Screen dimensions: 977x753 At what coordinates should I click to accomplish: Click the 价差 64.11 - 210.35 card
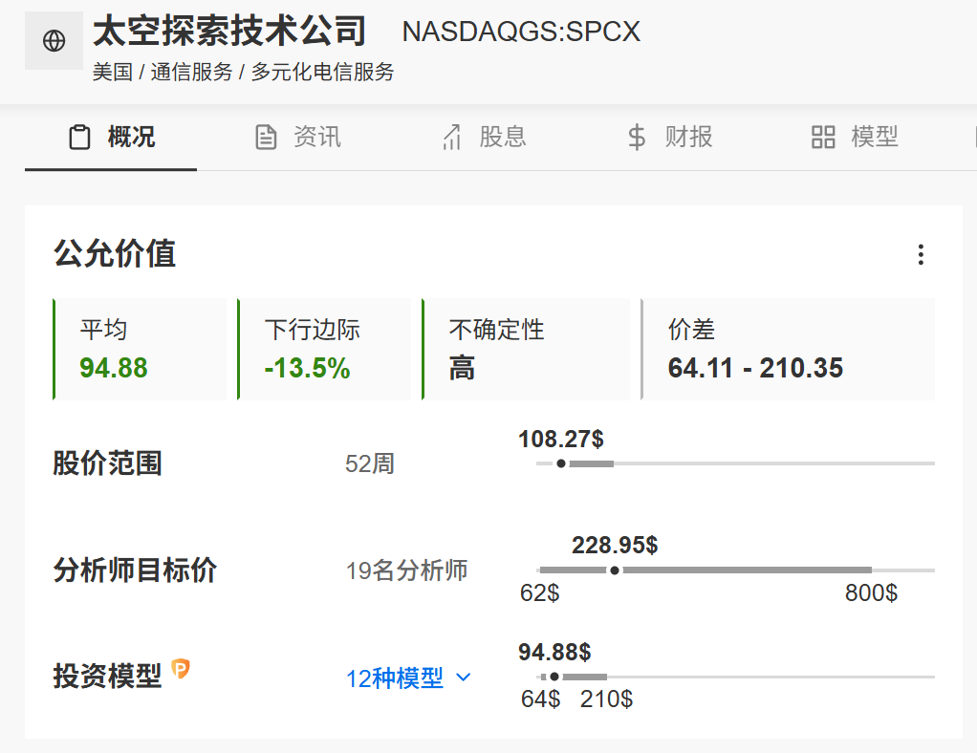(789, 349)
